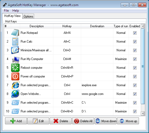Click the Move down button
Screen dimensions: 149x133
point(105,121)
